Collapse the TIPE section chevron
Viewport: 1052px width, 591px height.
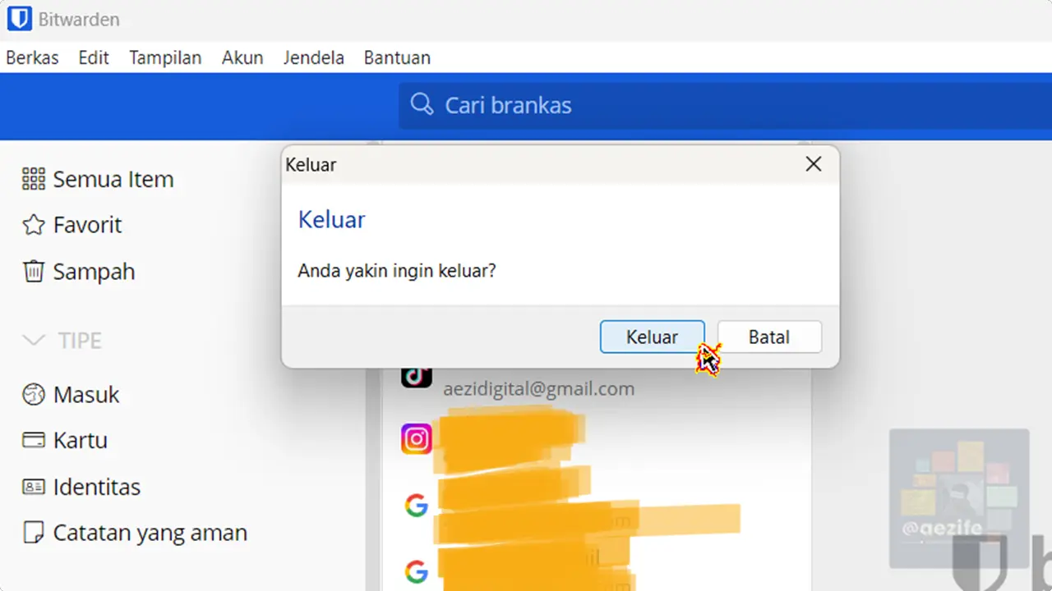34,341
